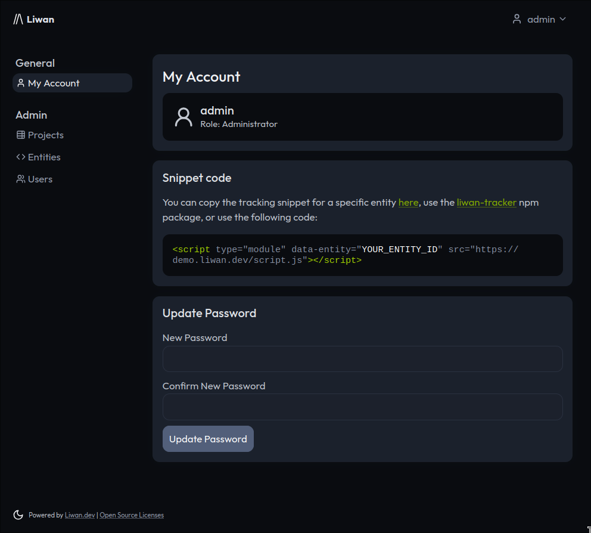Click the admin username in header
Viewport: 591px width, 533px height.
541,20
